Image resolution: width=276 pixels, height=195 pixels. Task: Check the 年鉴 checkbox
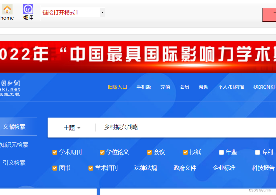pyautogui.click(x=221, y=152)
